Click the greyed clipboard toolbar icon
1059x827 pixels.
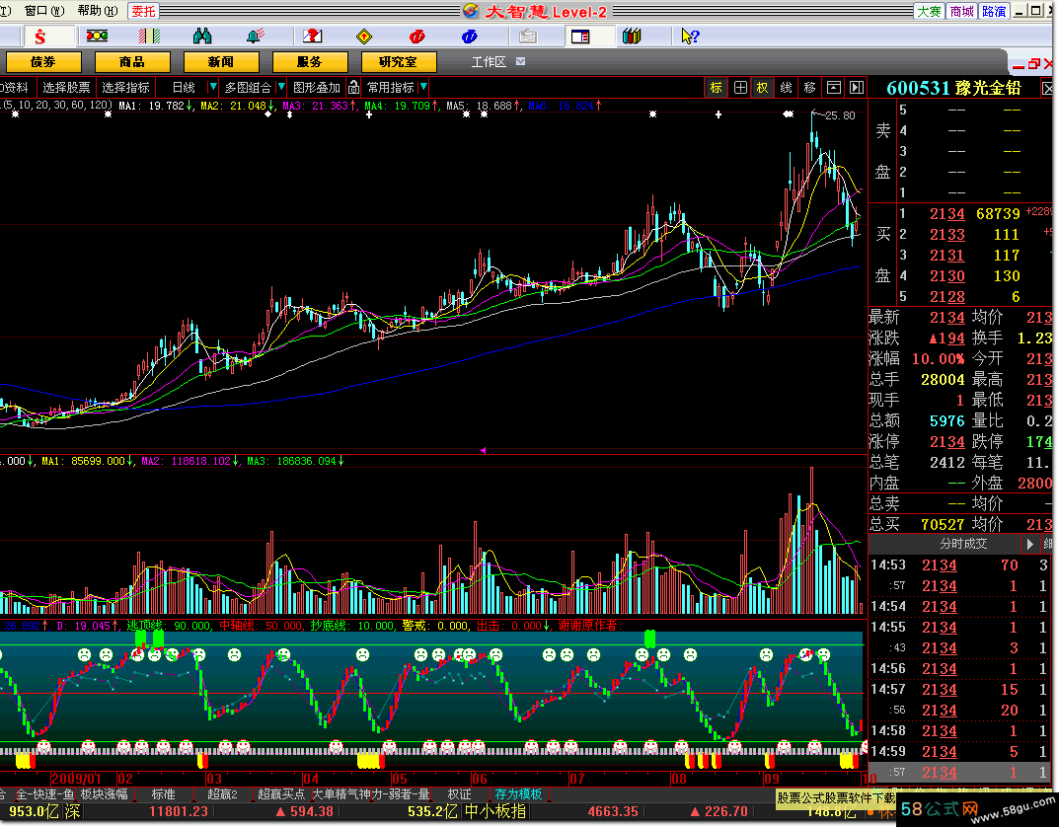click(x=527, y=36)
